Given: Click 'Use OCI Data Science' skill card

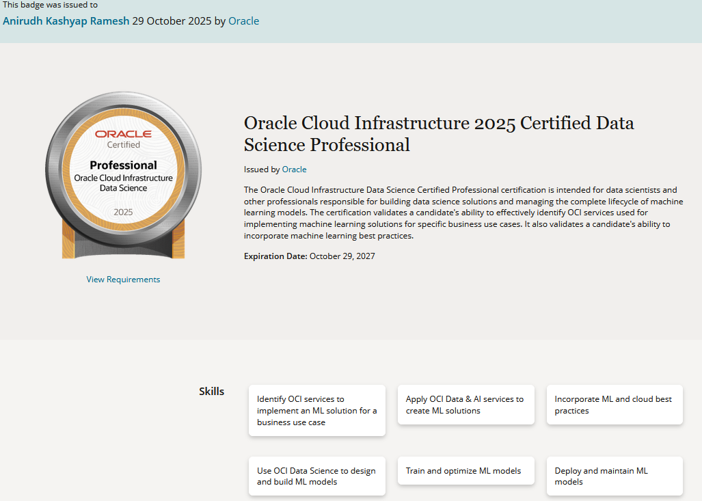Looking at the screenshot, I should point(316,476).
